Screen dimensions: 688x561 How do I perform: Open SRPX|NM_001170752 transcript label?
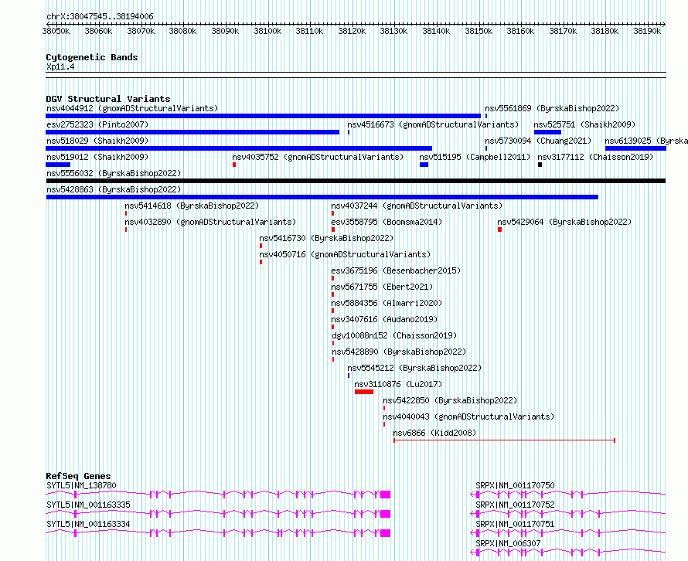[x=515, y=505]
